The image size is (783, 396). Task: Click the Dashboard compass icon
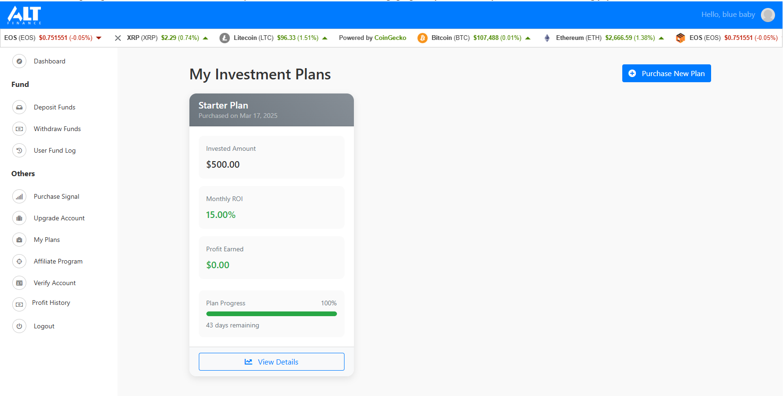click(19, 61)
